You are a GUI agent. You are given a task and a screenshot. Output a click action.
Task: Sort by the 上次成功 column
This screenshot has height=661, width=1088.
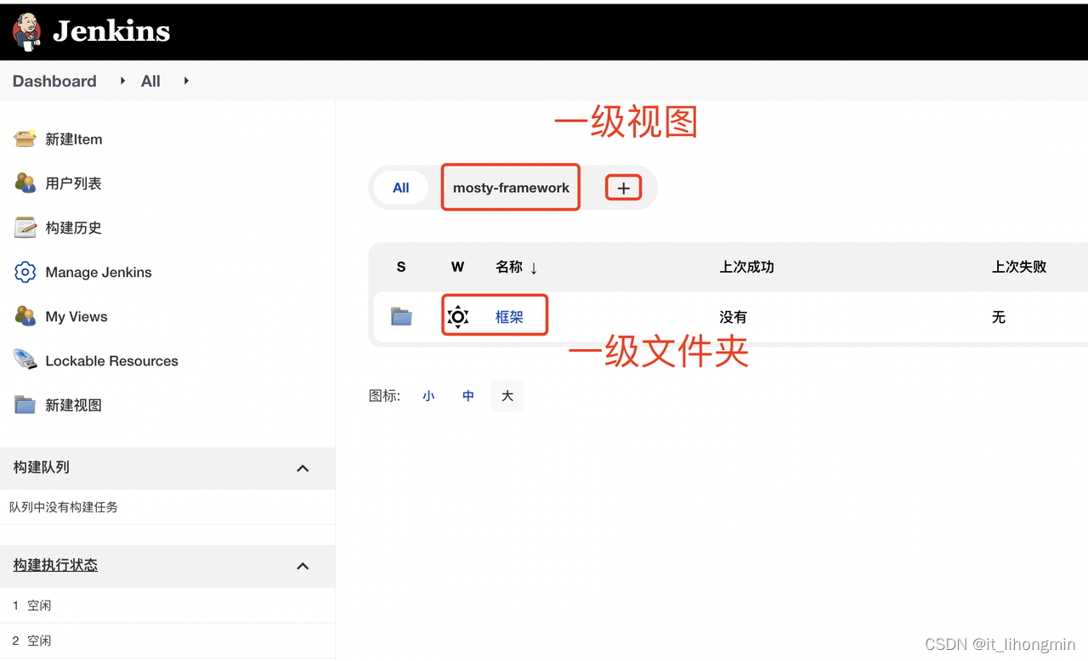746,267
